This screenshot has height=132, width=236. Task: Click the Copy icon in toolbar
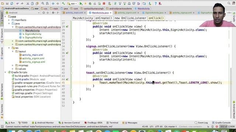[x=32, y=3]
